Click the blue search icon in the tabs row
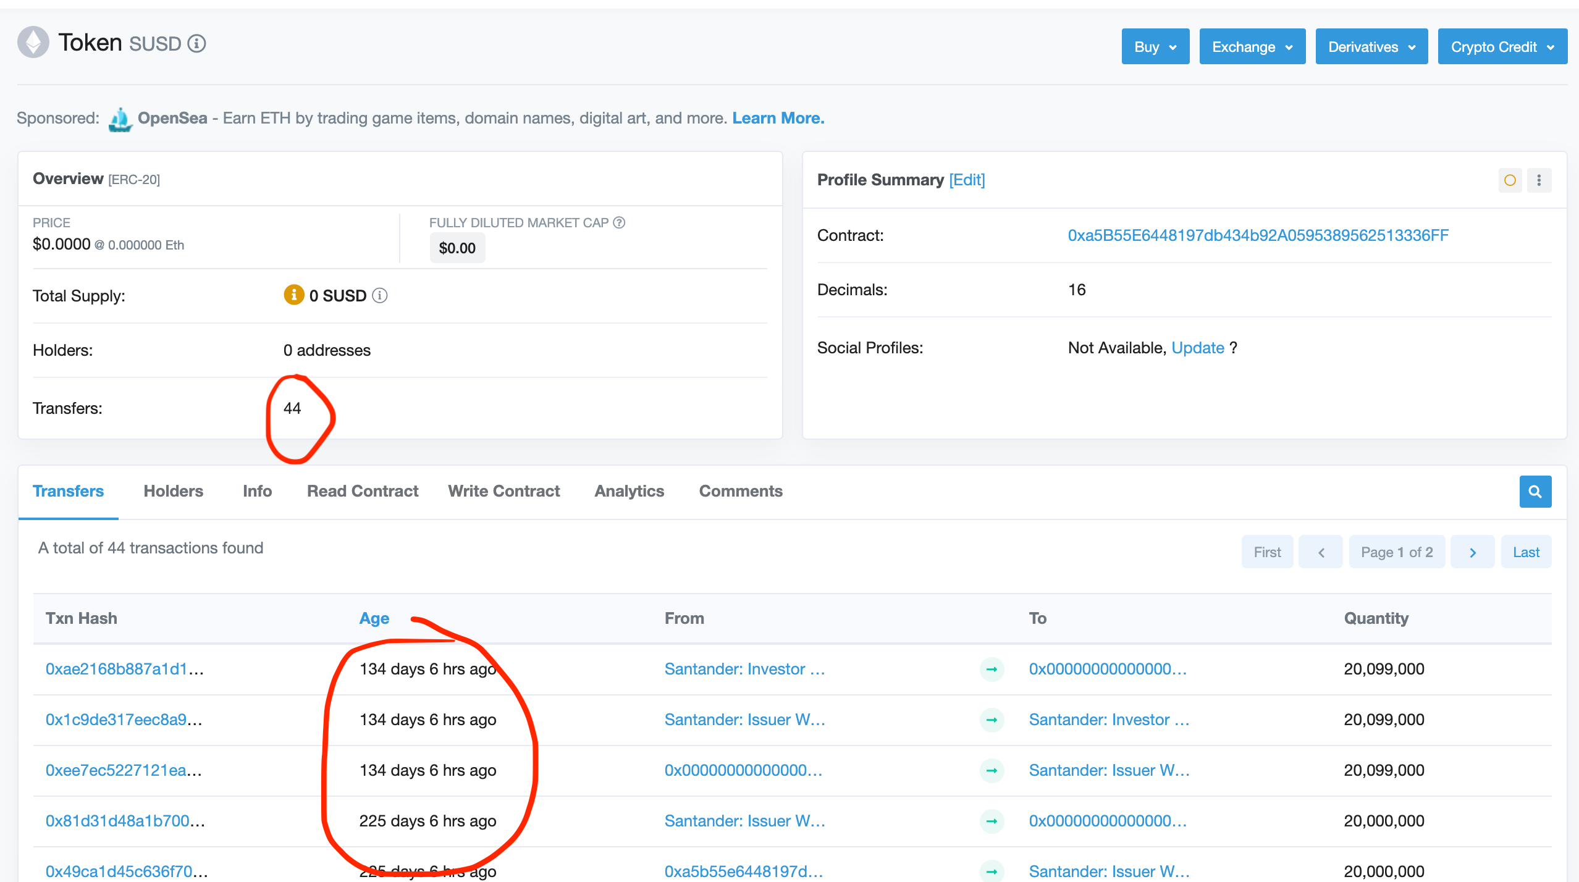 click(1535, 492)
